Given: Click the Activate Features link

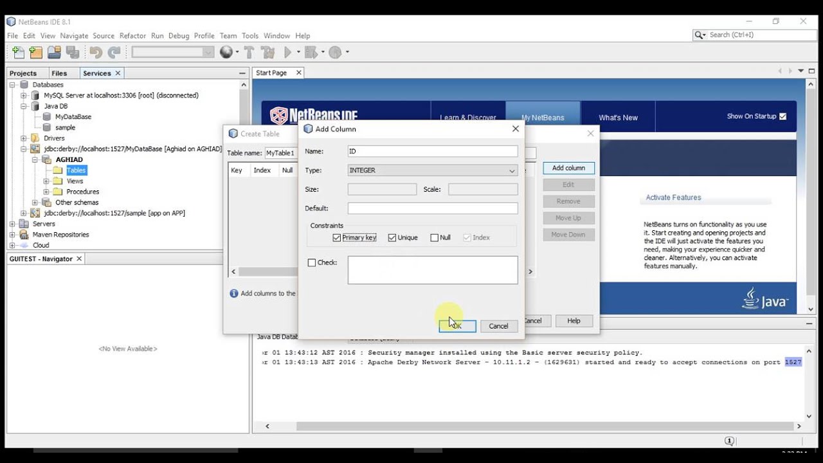Looking at the screenshot, I should tap(673, 197).
